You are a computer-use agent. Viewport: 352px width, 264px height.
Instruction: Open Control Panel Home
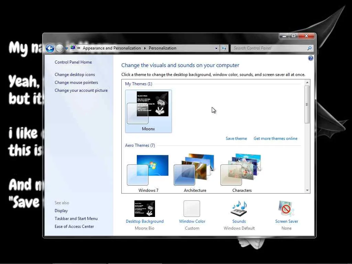coord(73,62)
